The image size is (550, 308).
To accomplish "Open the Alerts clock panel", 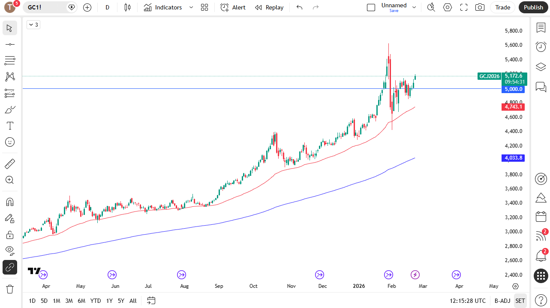I will [x=541, y=47].
